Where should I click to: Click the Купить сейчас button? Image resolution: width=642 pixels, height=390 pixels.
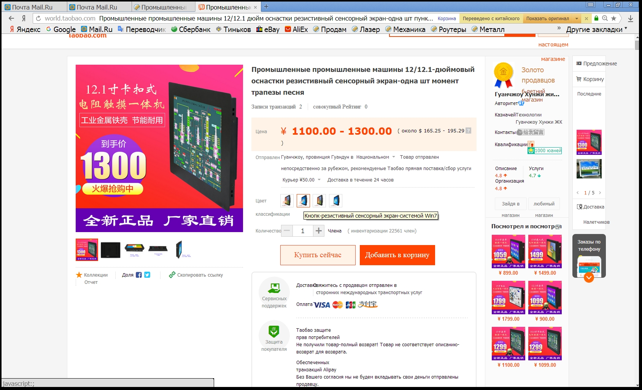[318, 255]
